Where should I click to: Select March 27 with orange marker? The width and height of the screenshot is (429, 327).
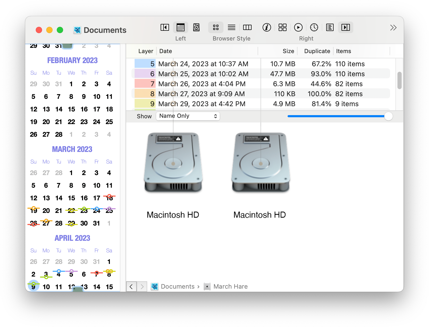coord(46,223)
